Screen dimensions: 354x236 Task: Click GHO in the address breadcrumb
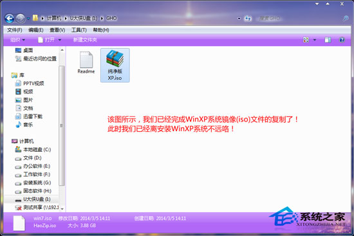click(x=111, y=18)
